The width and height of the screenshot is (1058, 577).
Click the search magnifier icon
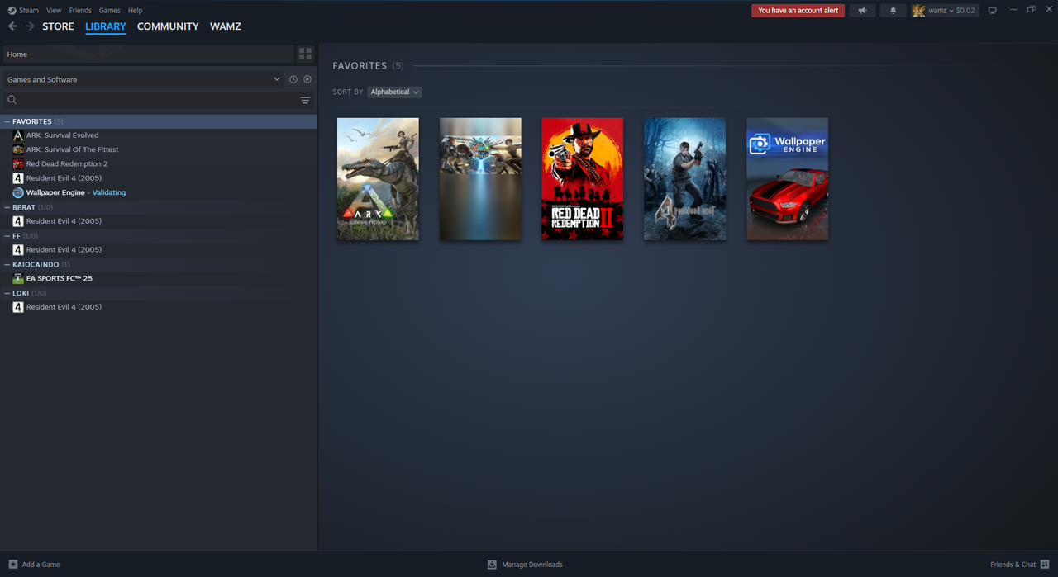[x=12, y=100]
